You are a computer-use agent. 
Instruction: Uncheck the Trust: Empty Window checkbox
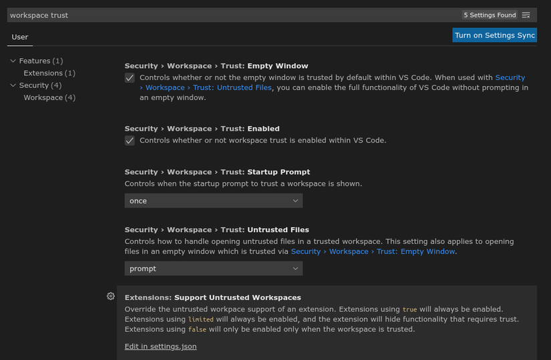130,78
